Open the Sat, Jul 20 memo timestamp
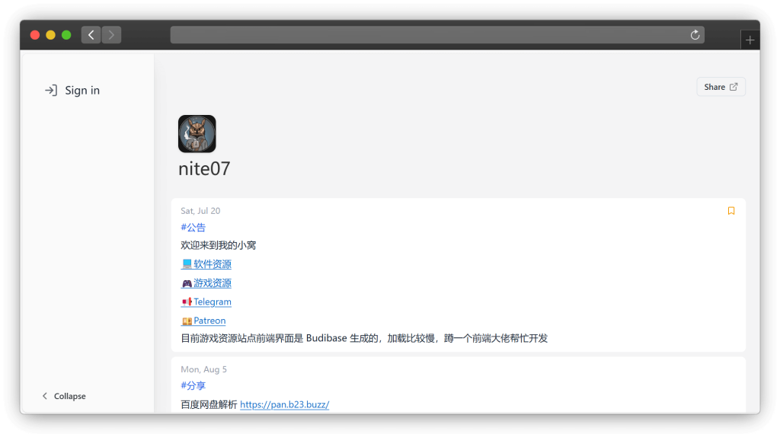 [x=200, y=211]
